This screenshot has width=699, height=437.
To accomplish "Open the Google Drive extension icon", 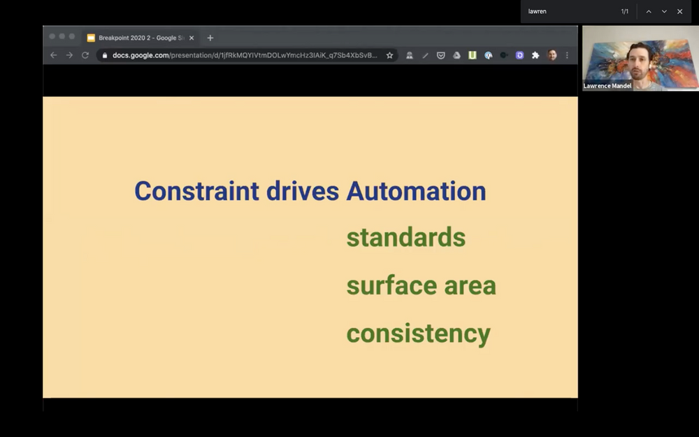I will [456, 55].
